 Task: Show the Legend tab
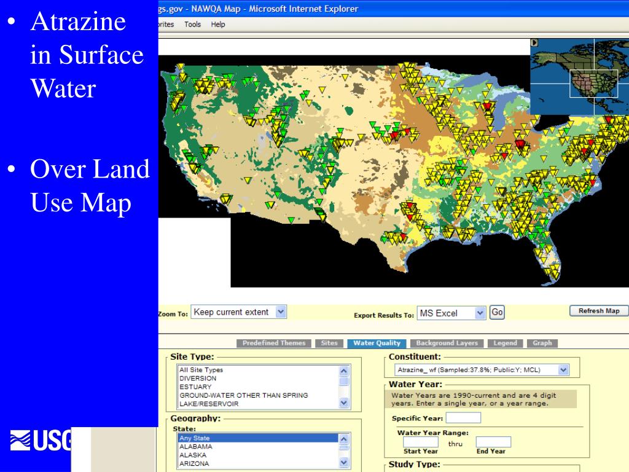coord(505,343)
